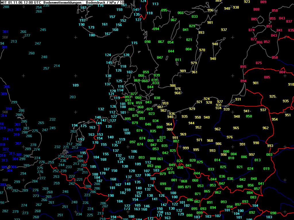Select the yellow 901 pressure value
This screenshot has height=220, width=294.
(256, 83)
